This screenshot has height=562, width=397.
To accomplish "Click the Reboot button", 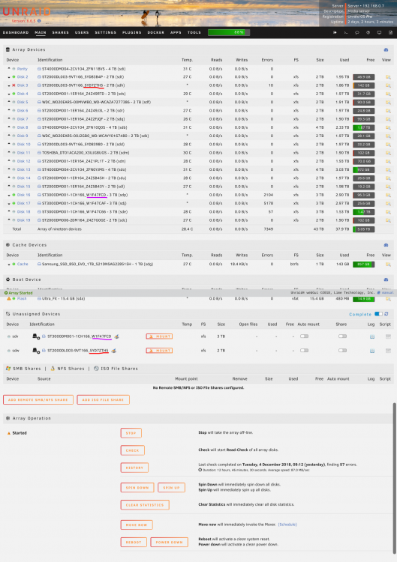I will coord(134,542).
